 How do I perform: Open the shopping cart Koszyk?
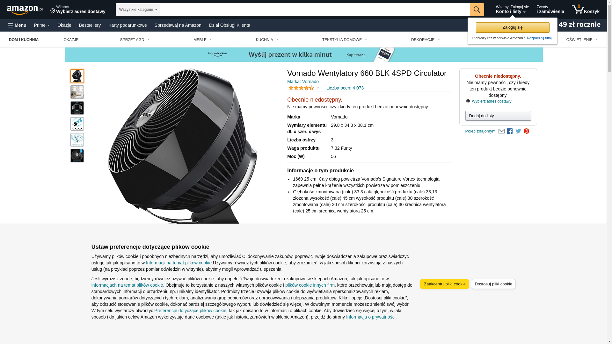[x=586, y=10]
